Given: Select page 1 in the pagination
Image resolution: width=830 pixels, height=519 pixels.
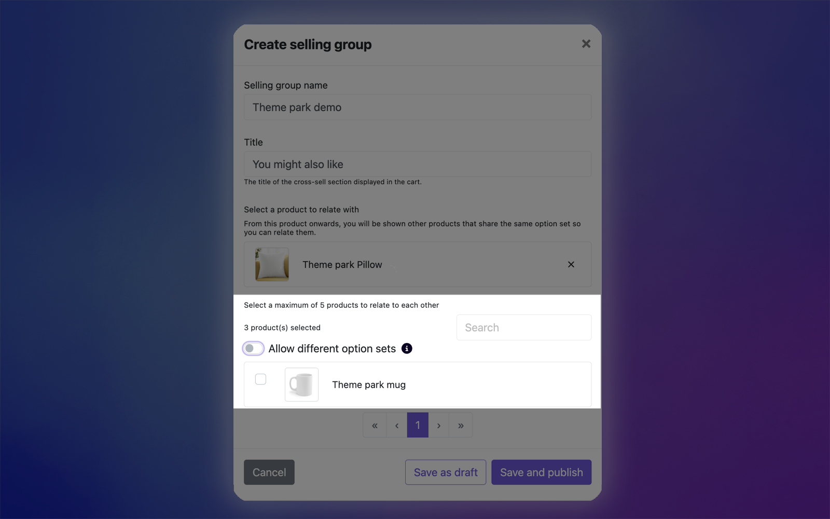Looking at the screenshot, I should pyautogui.click(x=418, y=425).
